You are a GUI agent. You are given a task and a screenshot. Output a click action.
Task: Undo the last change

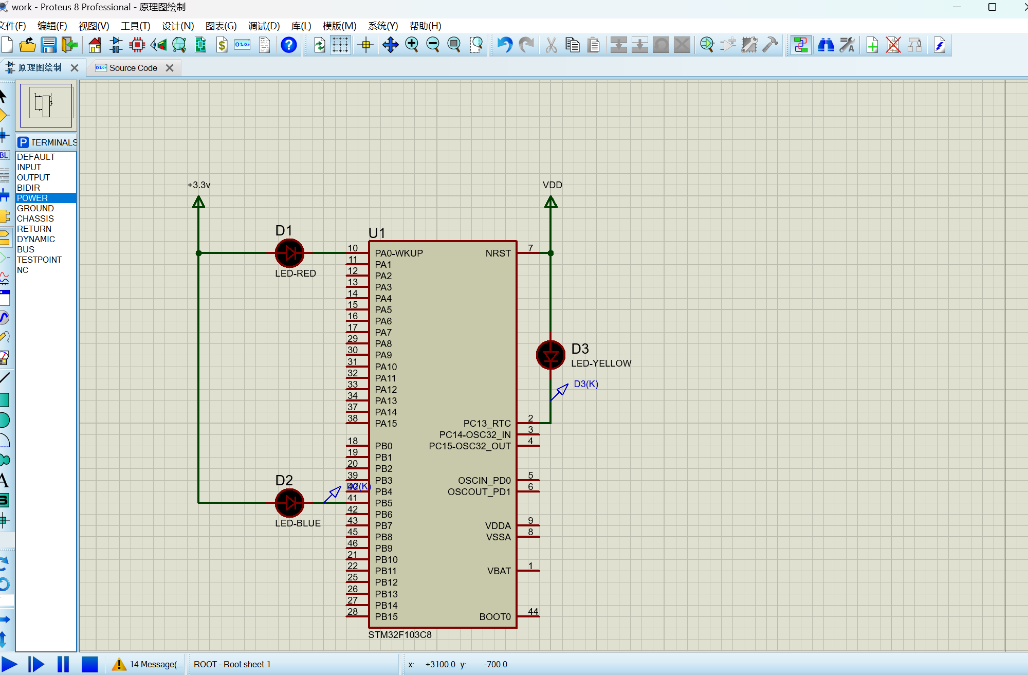tap(505, 45)
